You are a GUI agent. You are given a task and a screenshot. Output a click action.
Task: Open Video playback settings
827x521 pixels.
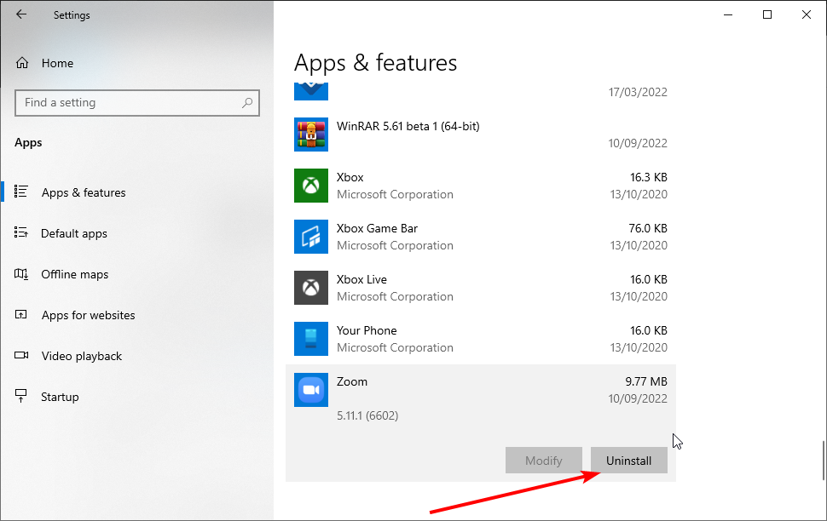pyautogui.click(x=81, y=356)
